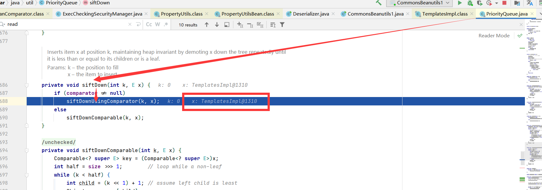Viewport: 542px width, 190px height.
Task: Start debugging with the bug icon
Action: (470, 3)
